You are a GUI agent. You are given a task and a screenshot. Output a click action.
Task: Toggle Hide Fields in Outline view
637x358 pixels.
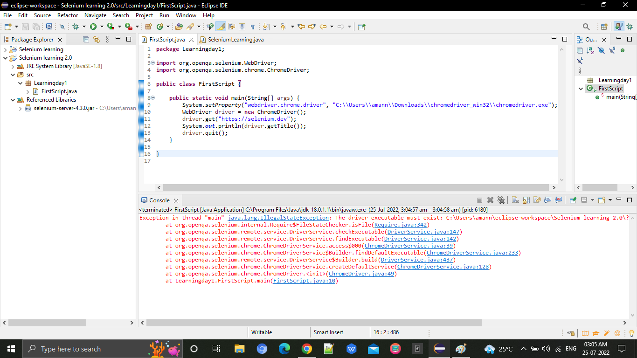point(601,50)
